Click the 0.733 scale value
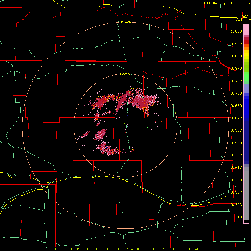251x251 pixels. [x=236, y=93]
